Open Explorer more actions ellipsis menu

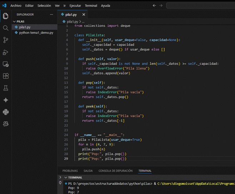51,15
